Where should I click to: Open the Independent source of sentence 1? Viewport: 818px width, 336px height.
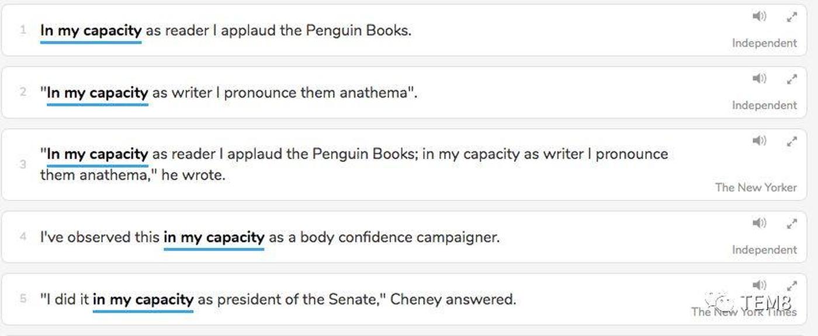[x=764, y=43]
